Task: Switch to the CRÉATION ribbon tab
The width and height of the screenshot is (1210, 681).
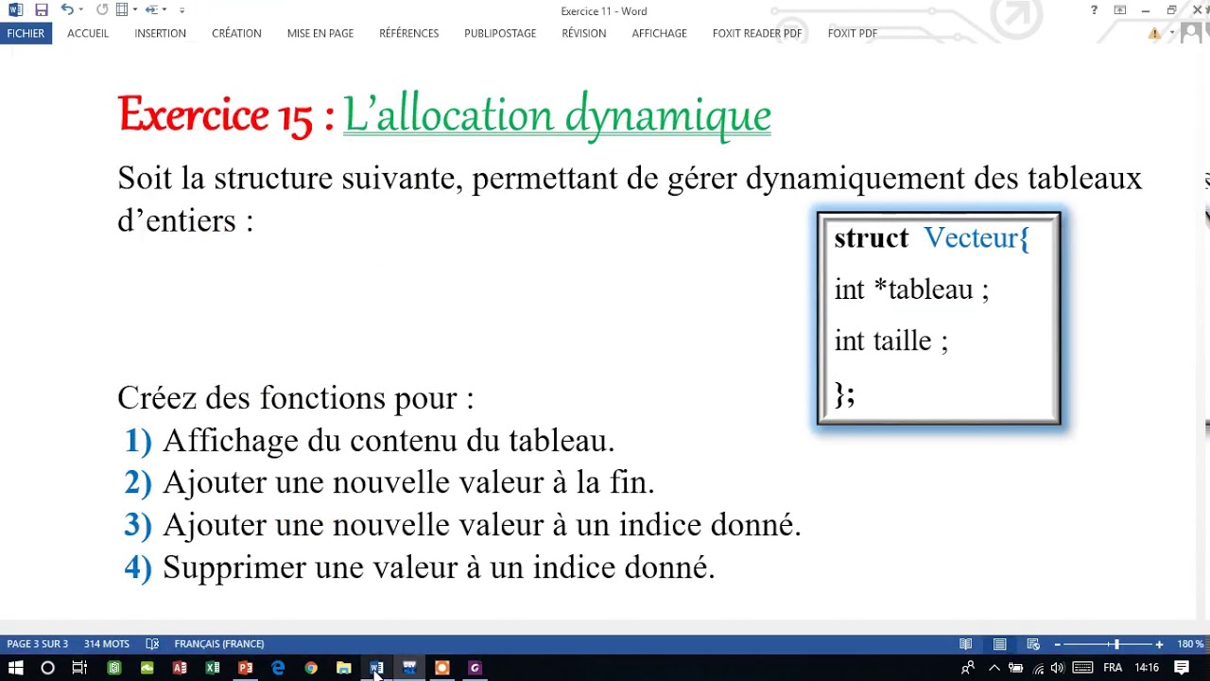Action: pyautogui.click(x=236, y=33)
